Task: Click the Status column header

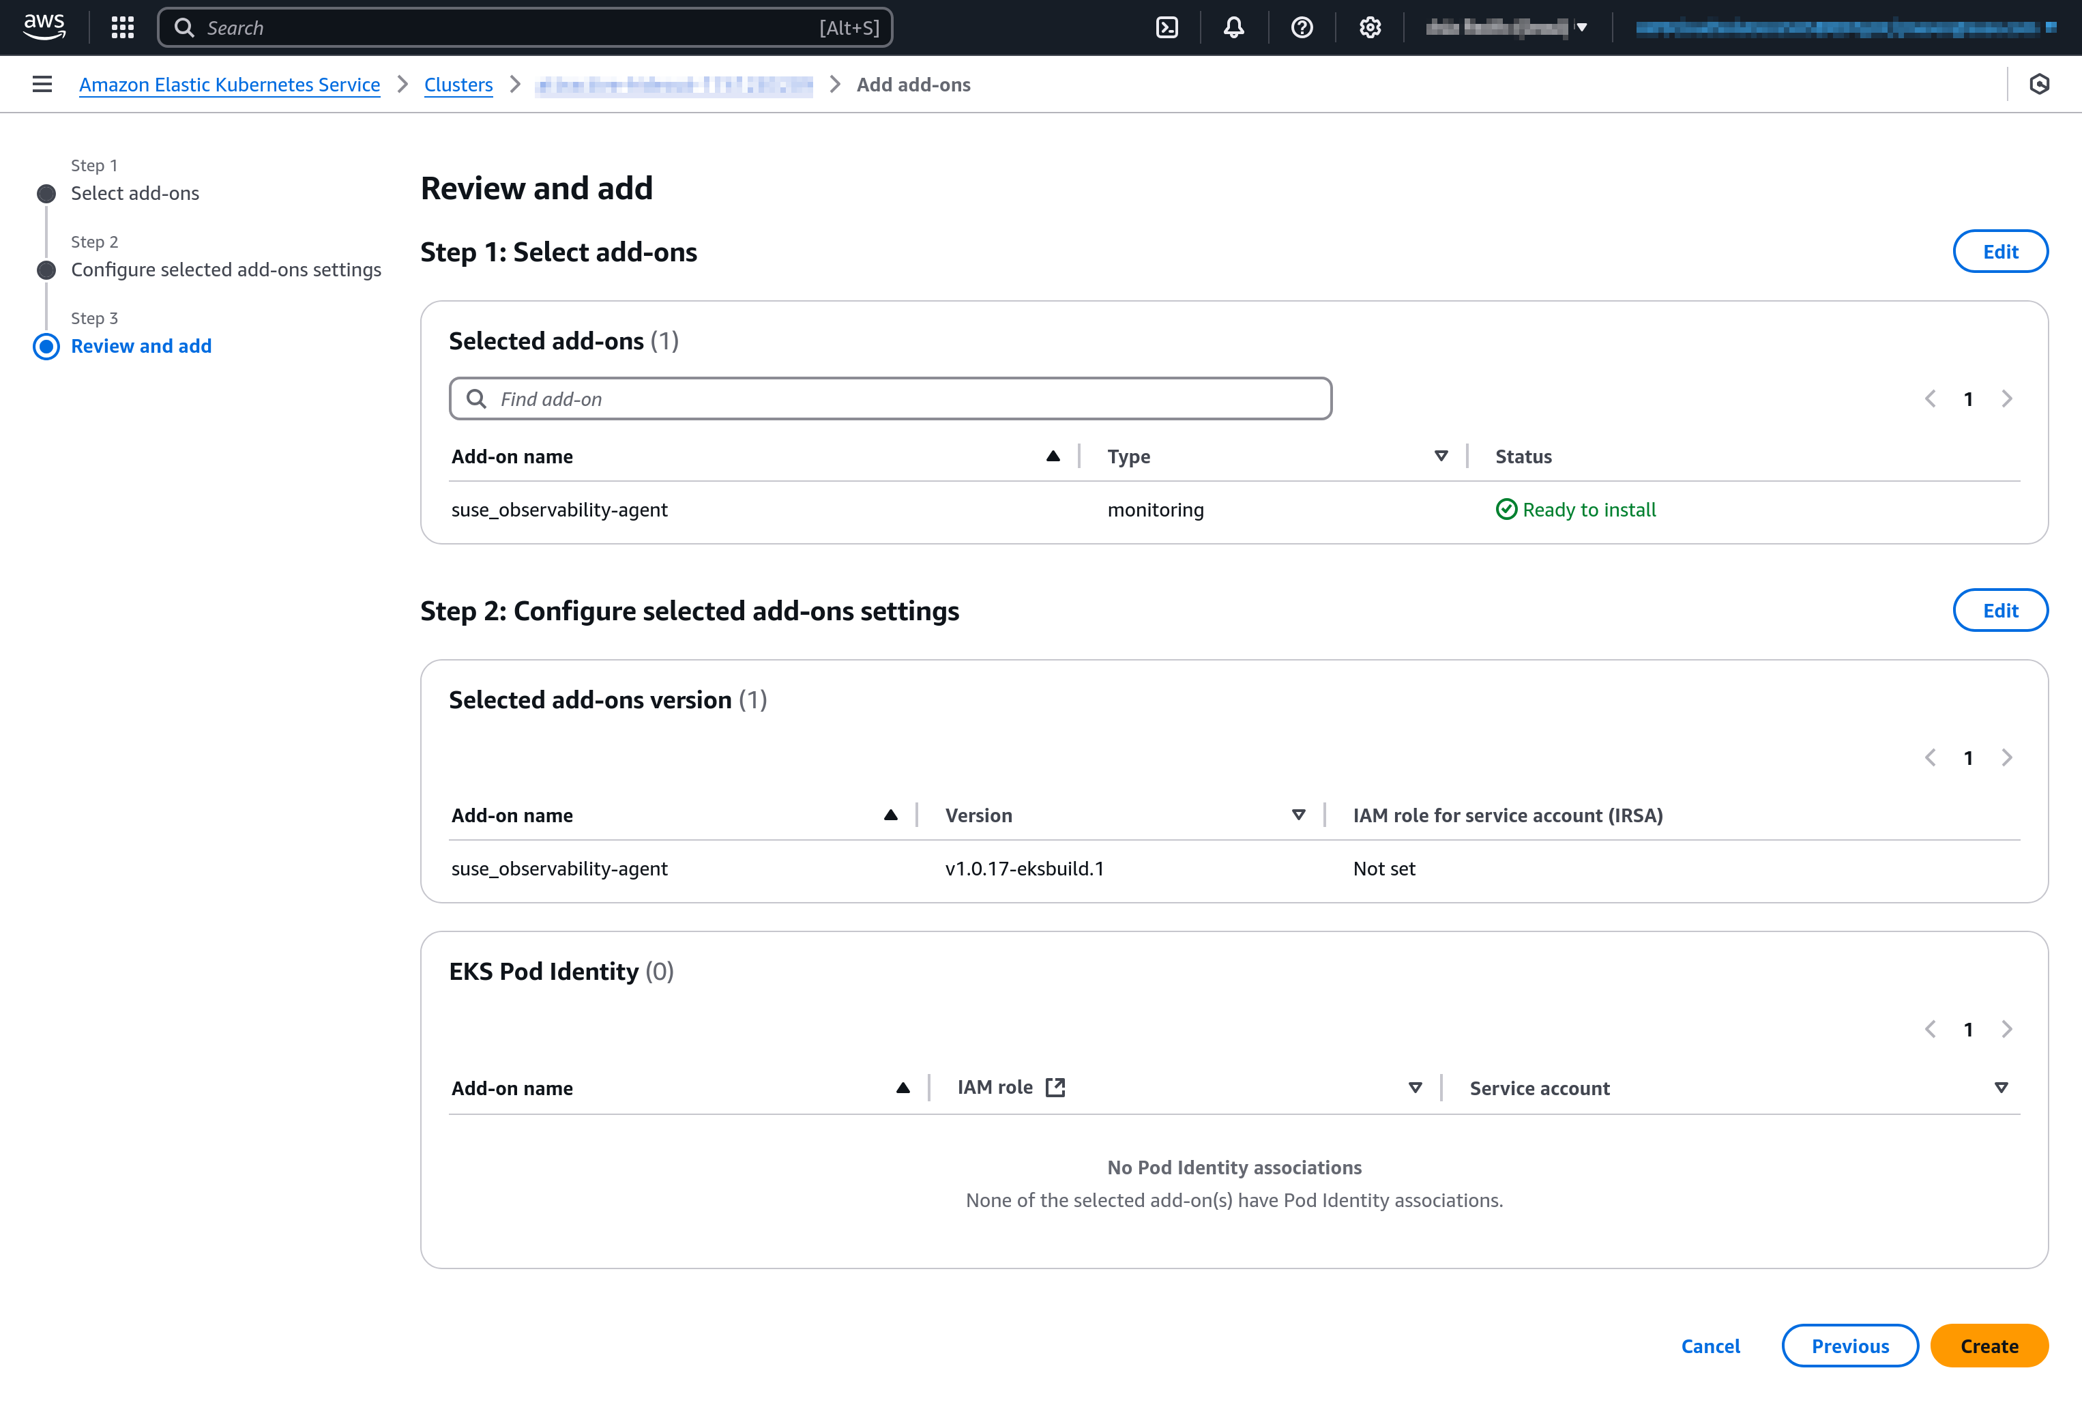Action: (x=1523, y=456)
